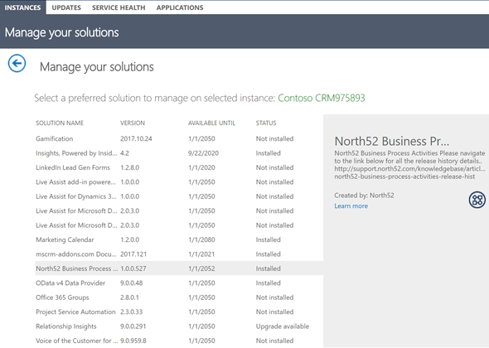Viewport: 489px width, 348px height.
Task: Choose the Marketing Calendar solution
Action: click(x=179, y=239)
